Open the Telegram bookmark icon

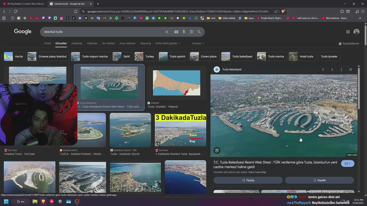point(153,18)
